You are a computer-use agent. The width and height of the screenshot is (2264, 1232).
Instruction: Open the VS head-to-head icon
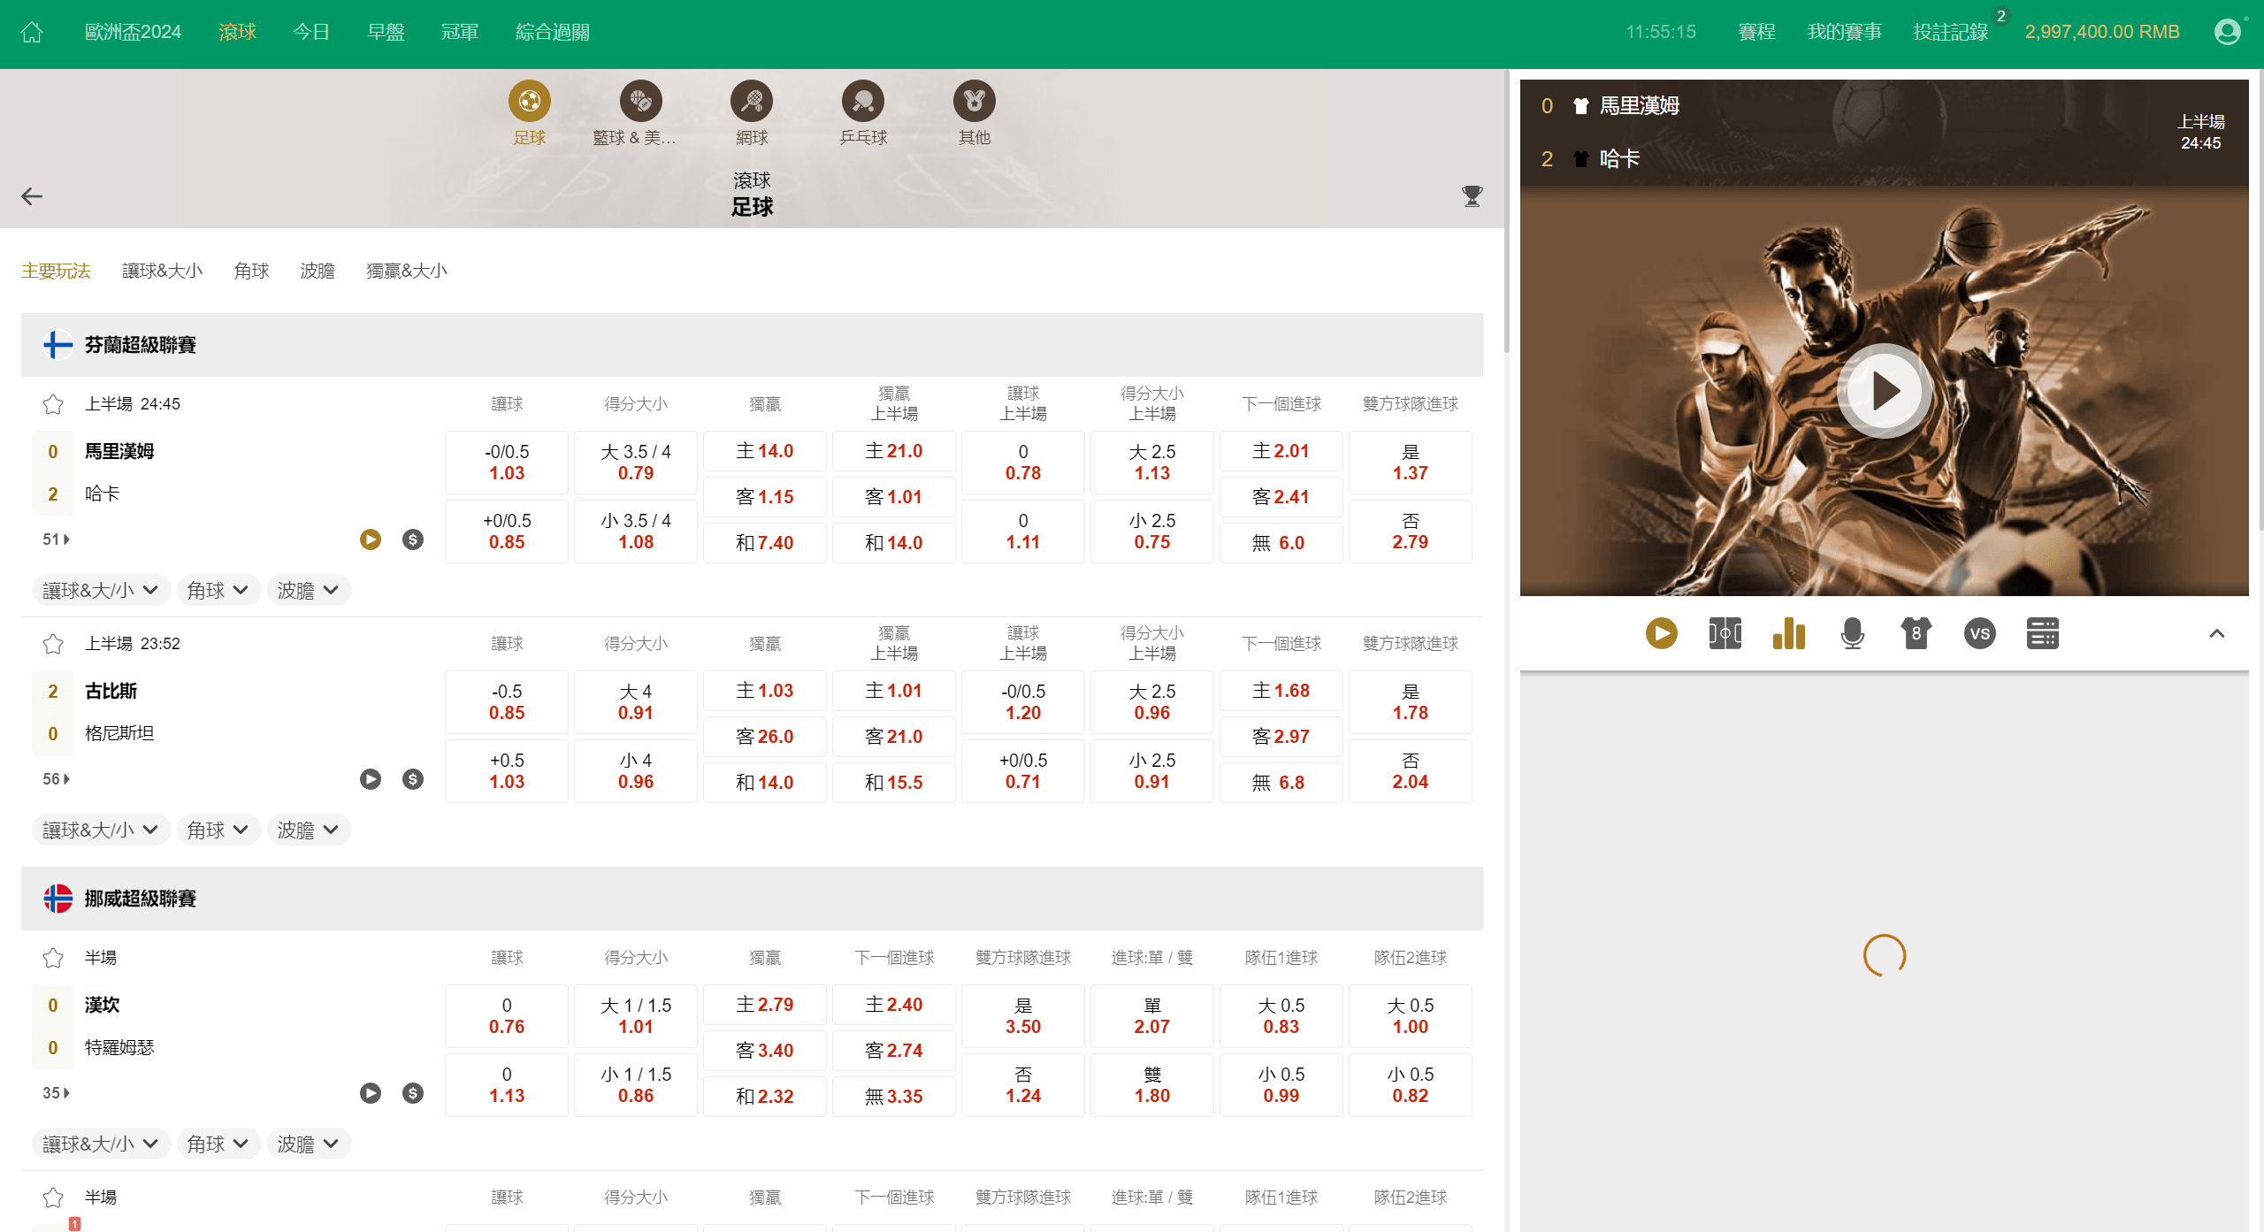click(x=1979, y=633)
